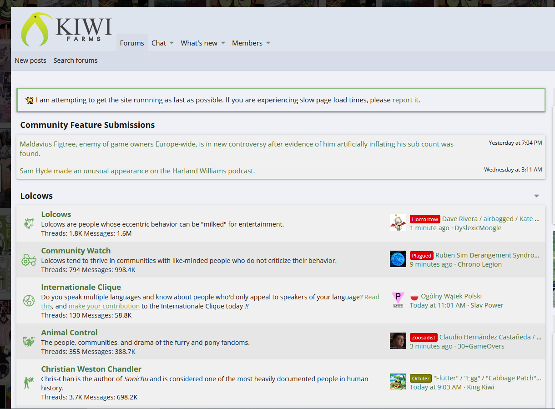Click the Community Watch tractor icon
This screenshot has width=555, height=409.
coord(29,260)
